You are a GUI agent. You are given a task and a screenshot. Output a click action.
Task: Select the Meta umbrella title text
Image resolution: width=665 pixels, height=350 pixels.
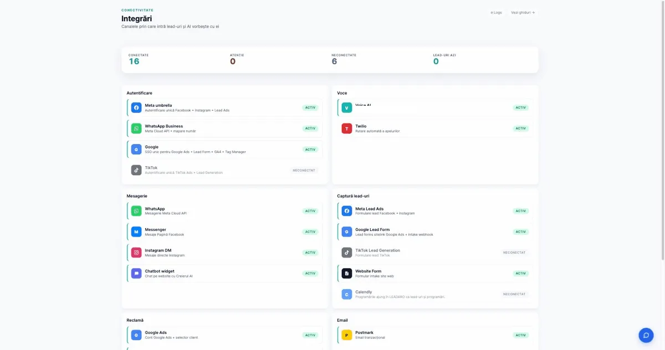158,105
